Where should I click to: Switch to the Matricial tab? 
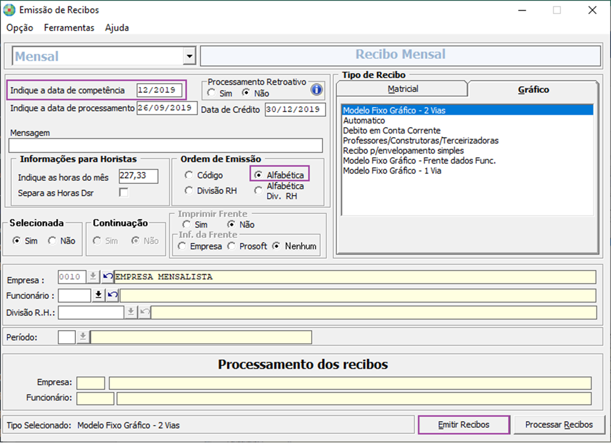point(403,89)
